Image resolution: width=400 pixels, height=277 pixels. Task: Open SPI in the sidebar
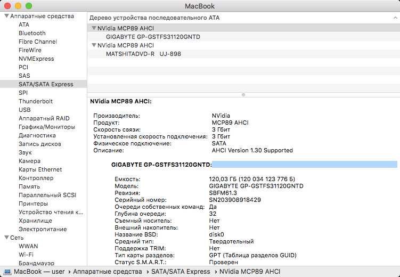click(23, 93)
